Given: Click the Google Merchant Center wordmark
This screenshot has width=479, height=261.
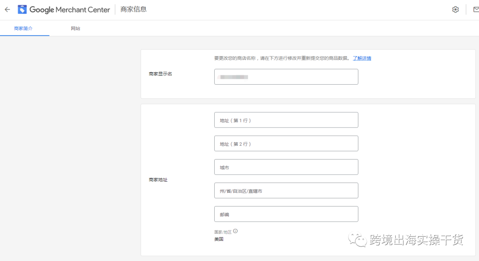Looking at the screenshot, I should pyautogui.click(x=71, y=9).
